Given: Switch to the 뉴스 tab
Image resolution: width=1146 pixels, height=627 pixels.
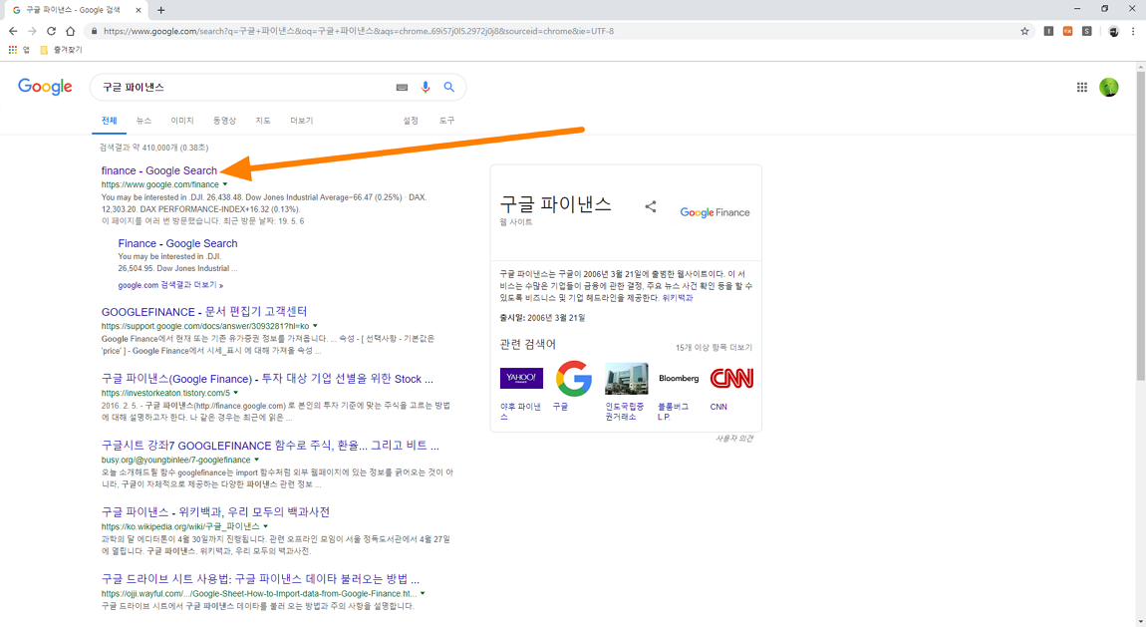Looking at the screenshot, I should click(143, 121).
